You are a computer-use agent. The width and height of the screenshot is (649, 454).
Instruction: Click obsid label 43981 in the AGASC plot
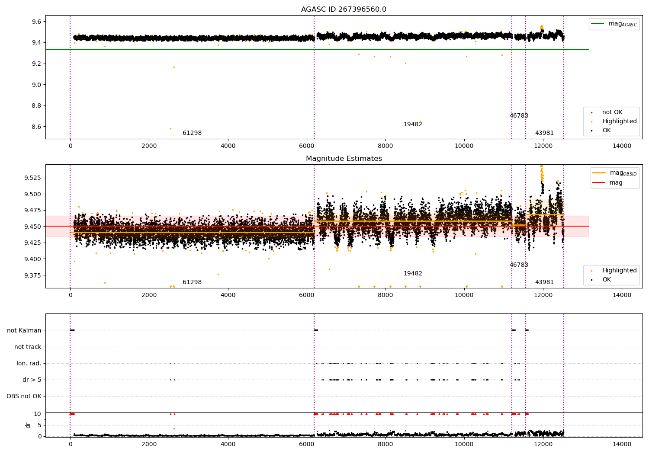tap(544, 133)
